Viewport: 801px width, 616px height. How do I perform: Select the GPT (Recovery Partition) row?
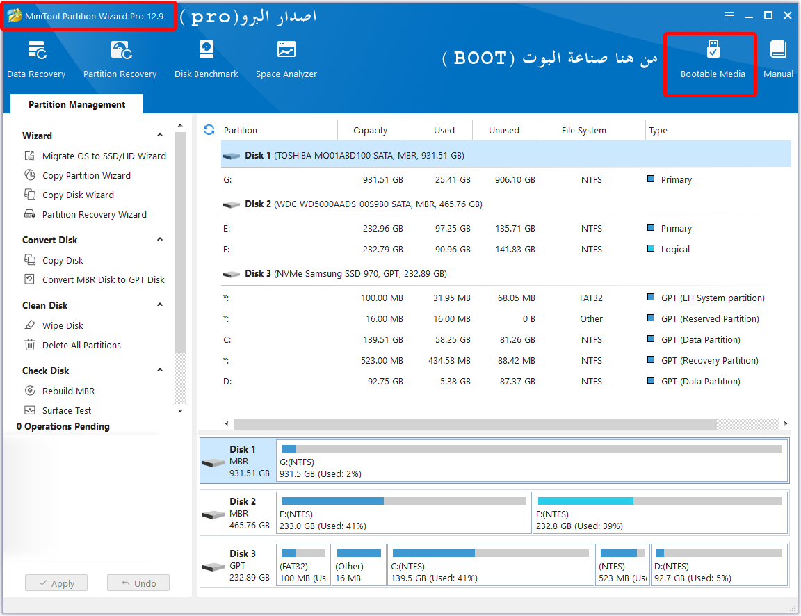point(506,361)
